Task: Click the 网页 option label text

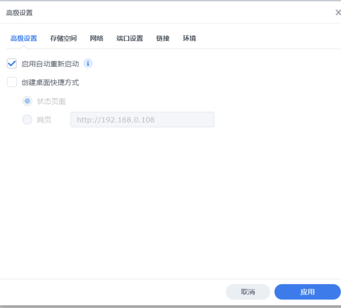Action: coord(44,120)
